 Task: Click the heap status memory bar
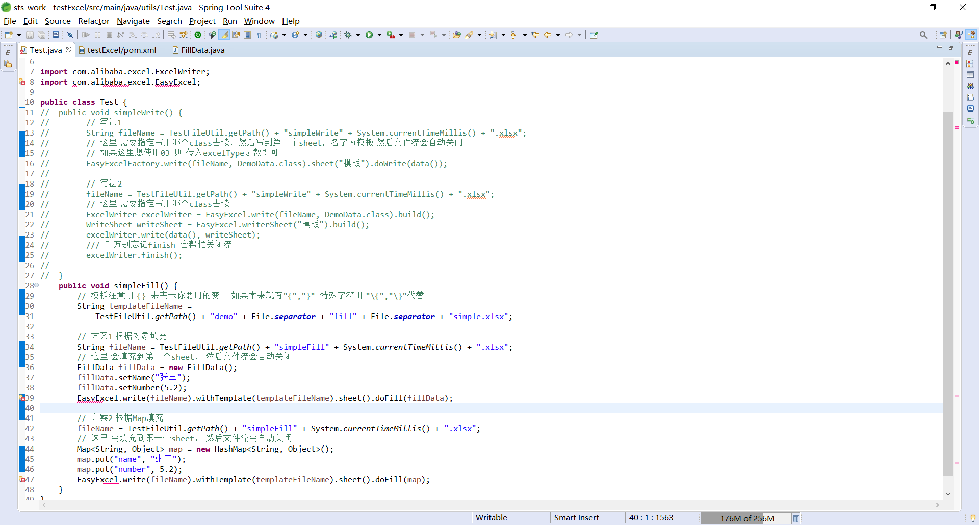tap(746, 518)
